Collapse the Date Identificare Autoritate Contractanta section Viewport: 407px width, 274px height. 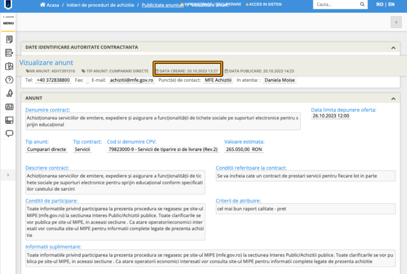point(393,48)
